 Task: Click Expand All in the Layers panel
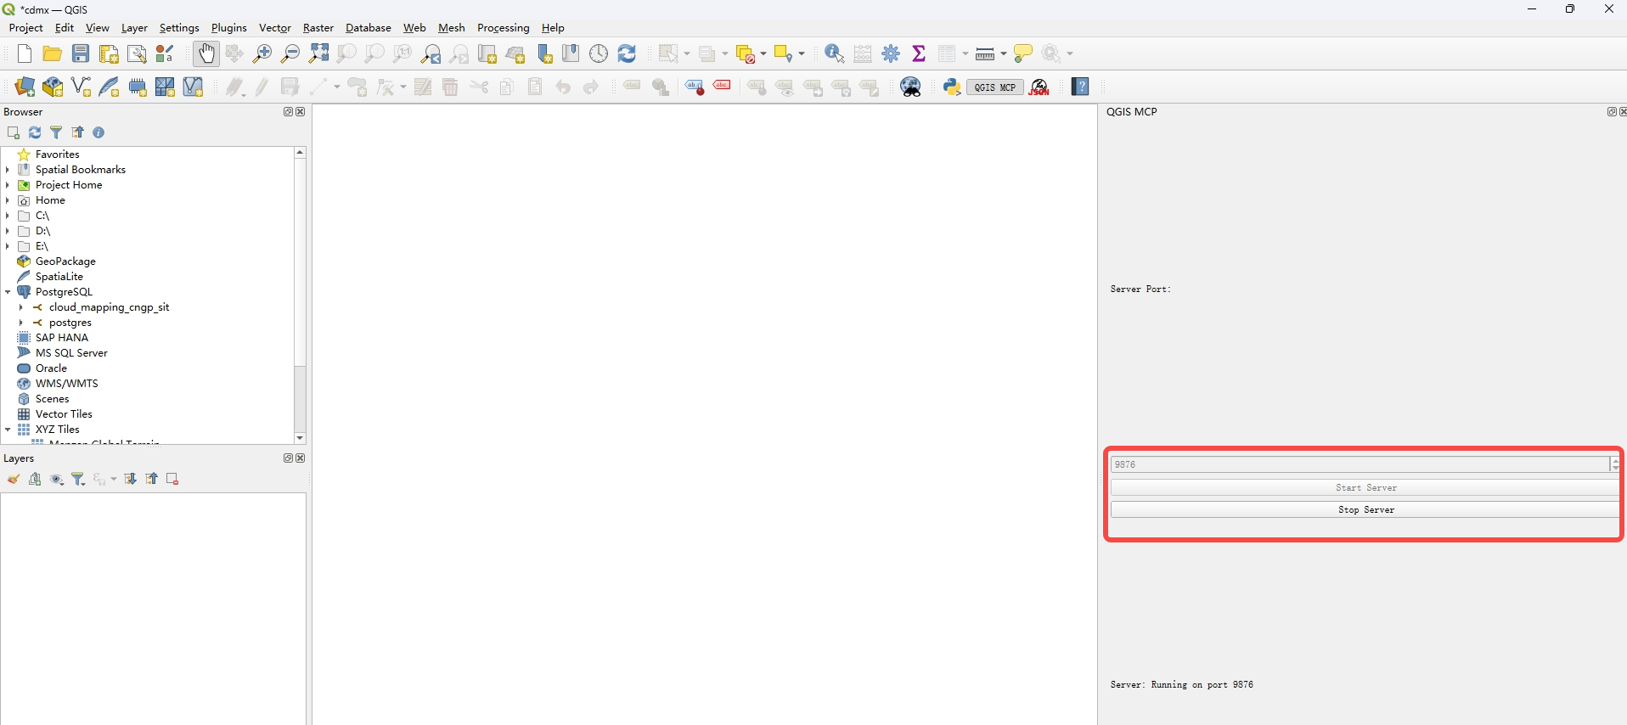130,480
